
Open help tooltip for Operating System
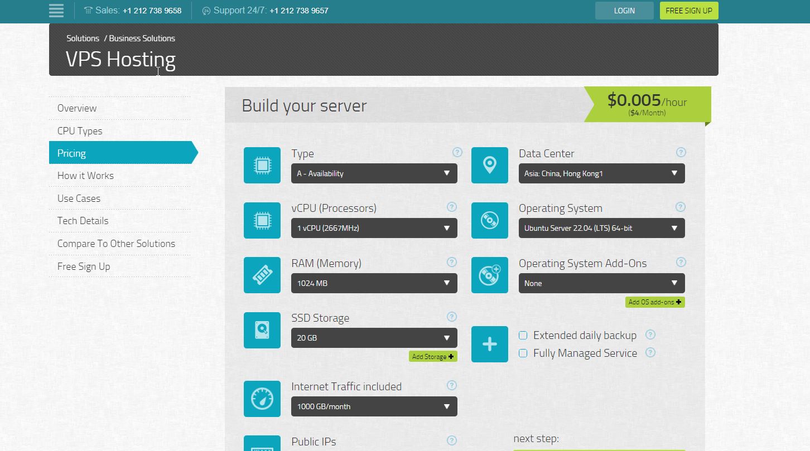point(681,207)
